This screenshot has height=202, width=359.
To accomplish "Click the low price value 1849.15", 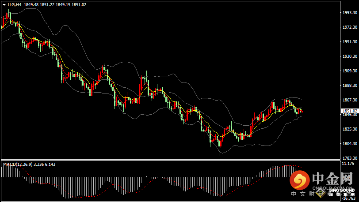I will point(63,5).
